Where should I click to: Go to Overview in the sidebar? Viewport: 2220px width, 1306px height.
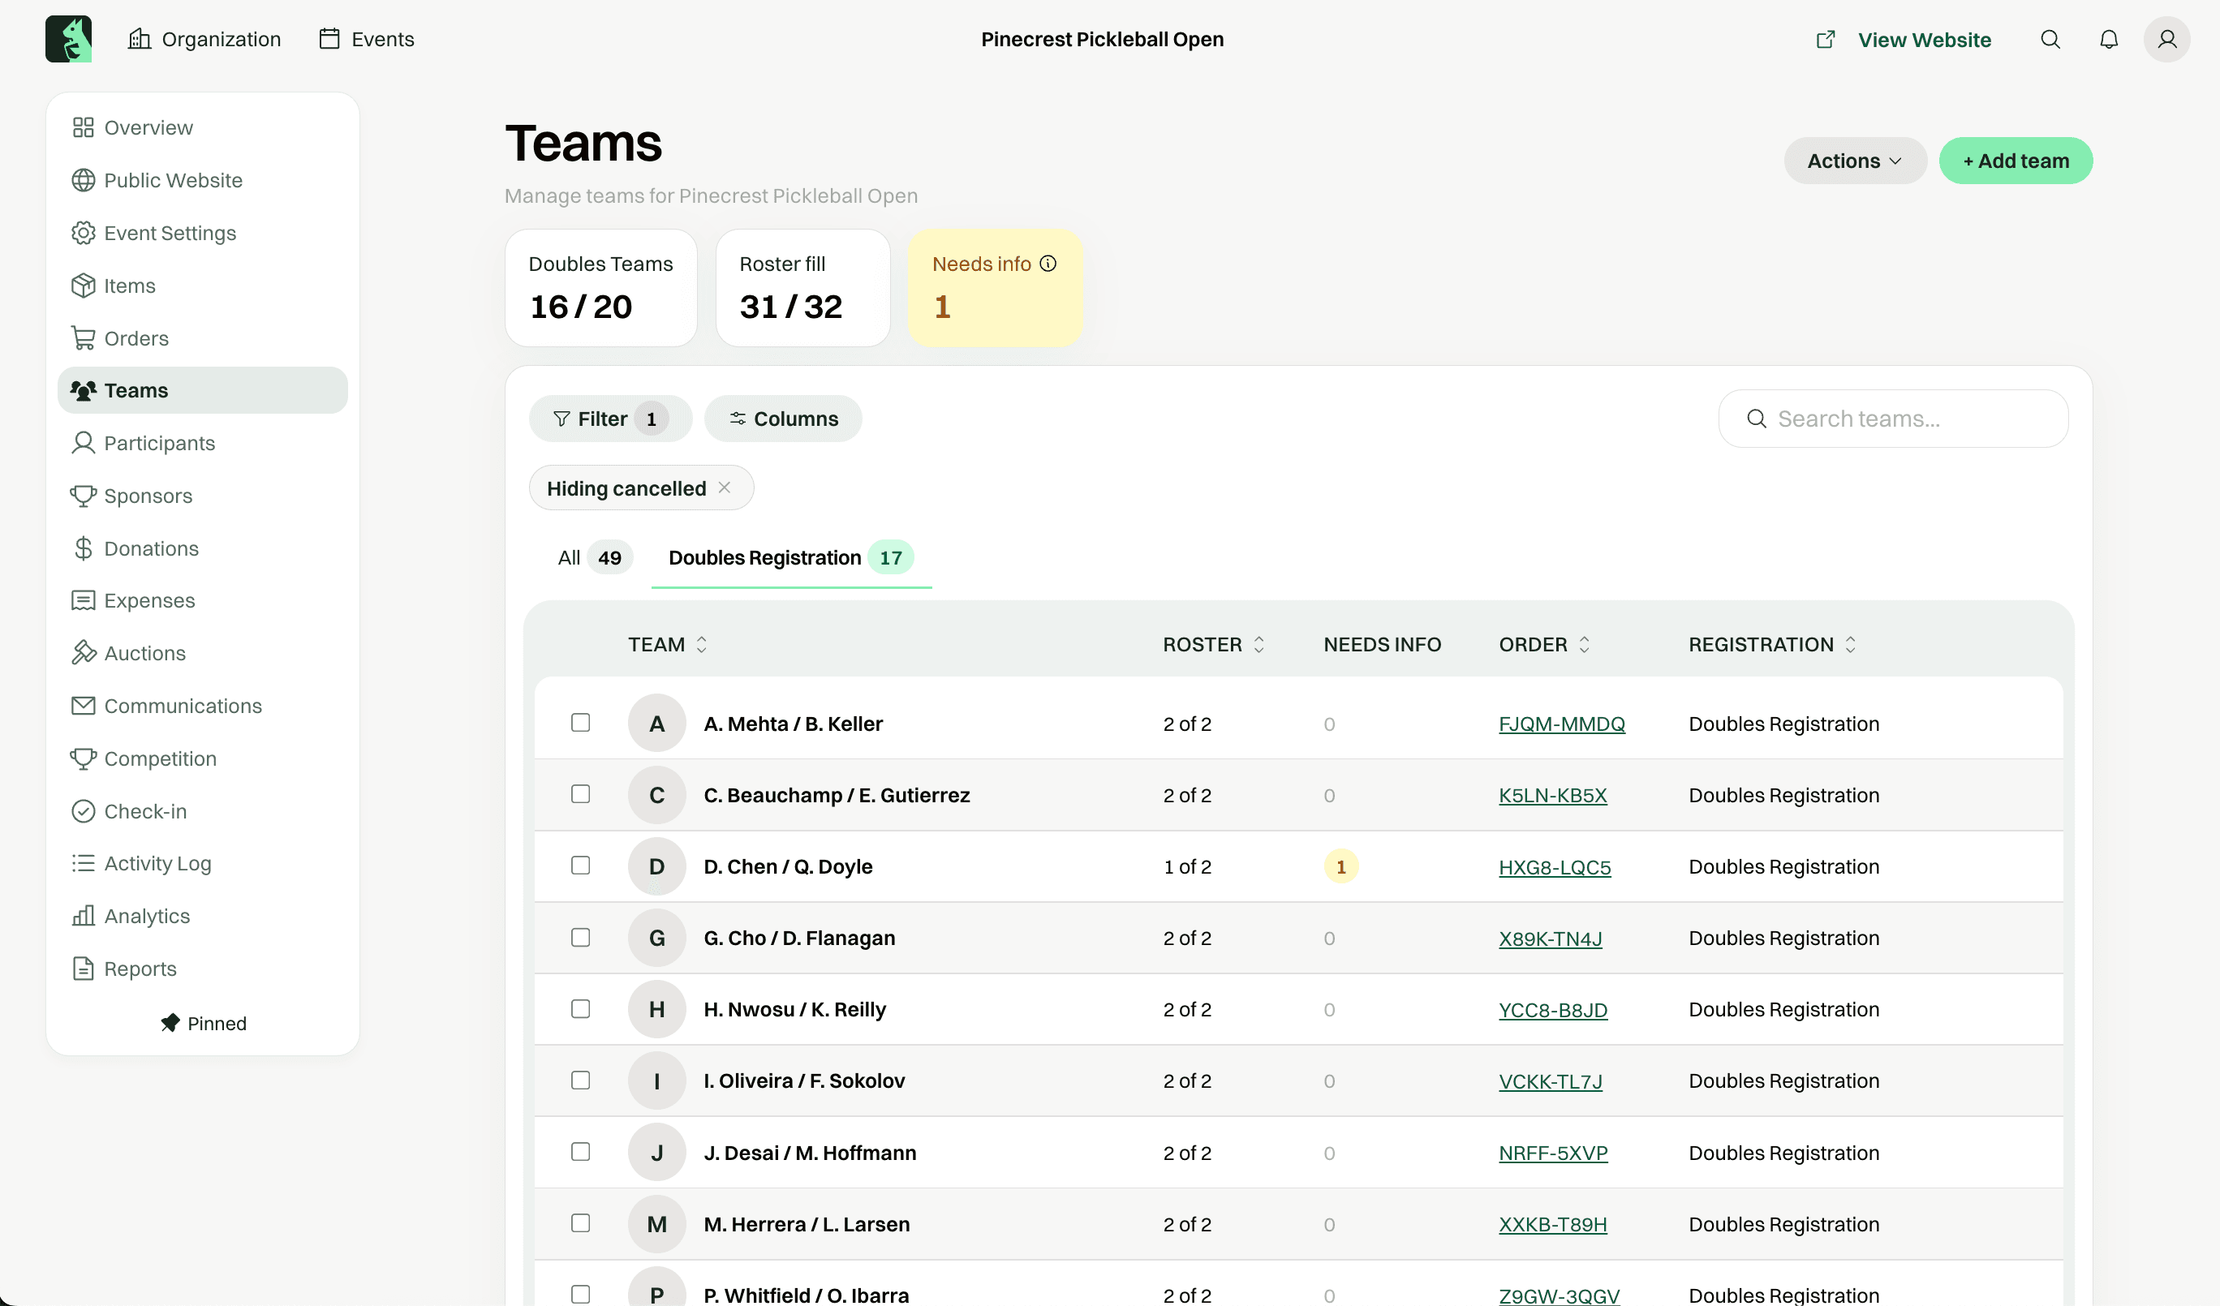click(203, 127)
